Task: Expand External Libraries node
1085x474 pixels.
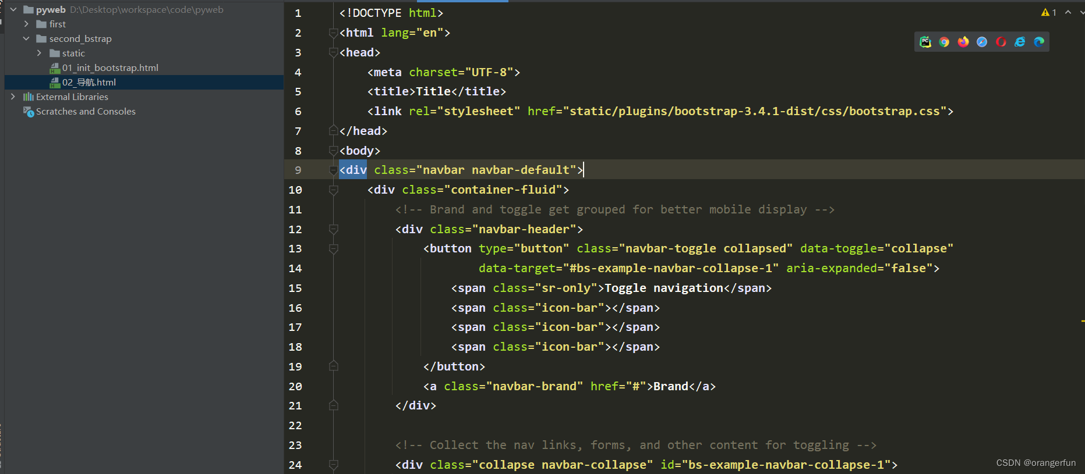Action: coord(13,97)
